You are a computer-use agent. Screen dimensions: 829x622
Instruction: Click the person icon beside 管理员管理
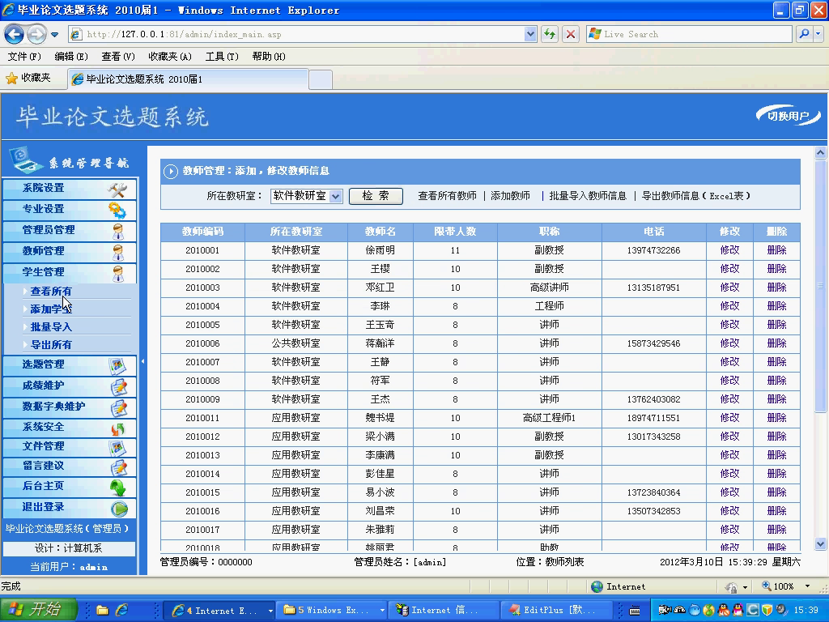point(118,231)
